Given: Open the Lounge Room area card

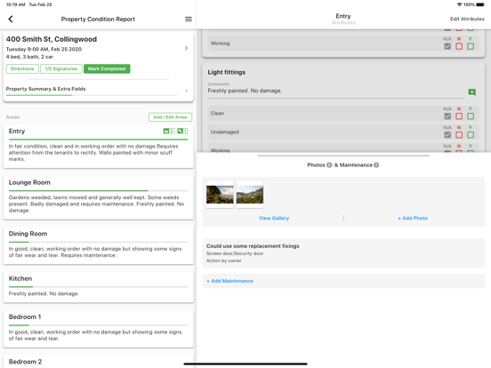Looking at the screenshot, I should coord(99,197).
